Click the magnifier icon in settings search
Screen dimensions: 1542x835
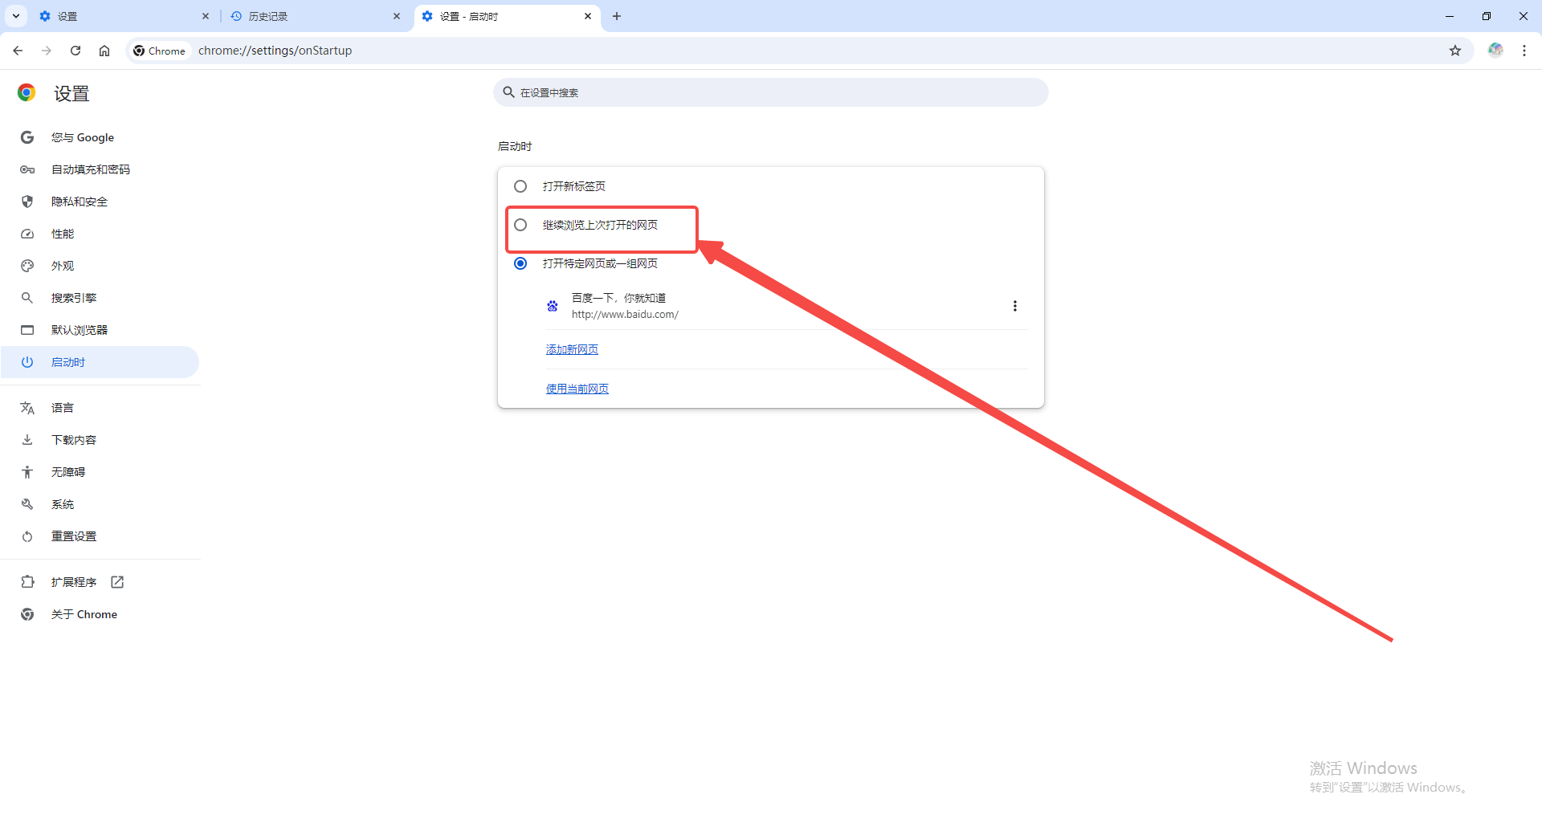[508, 92]
